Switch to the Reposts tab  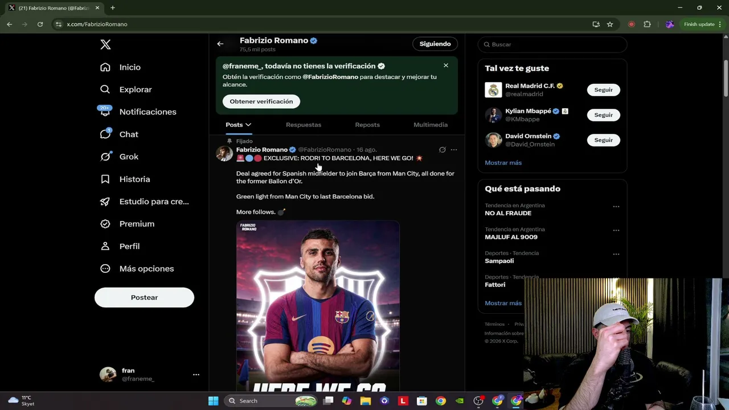367,125
